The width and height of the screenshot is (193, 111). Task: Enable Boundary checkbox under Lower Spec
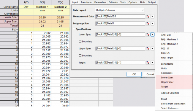click(x=80, y=42)
